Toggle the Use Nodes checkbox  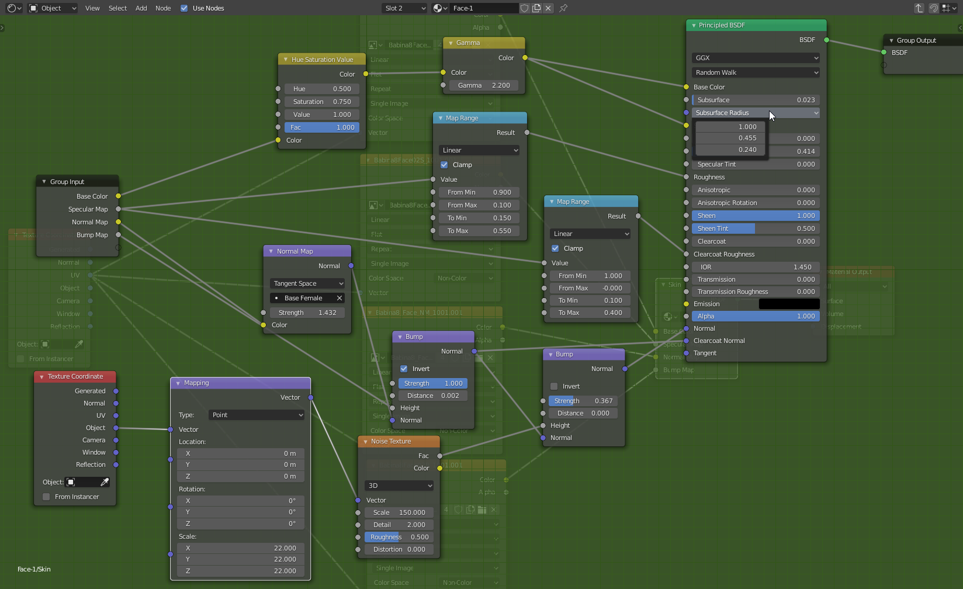tap(184, 8)
